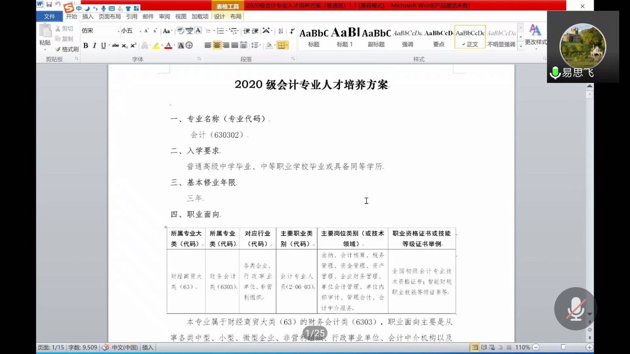Apply strikethrough using the abc icon

[115, 46]
